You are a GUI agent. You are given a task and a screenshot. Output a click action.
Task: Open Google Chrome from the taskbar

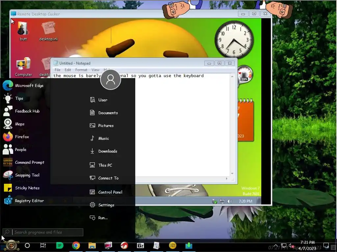(76, 245)
